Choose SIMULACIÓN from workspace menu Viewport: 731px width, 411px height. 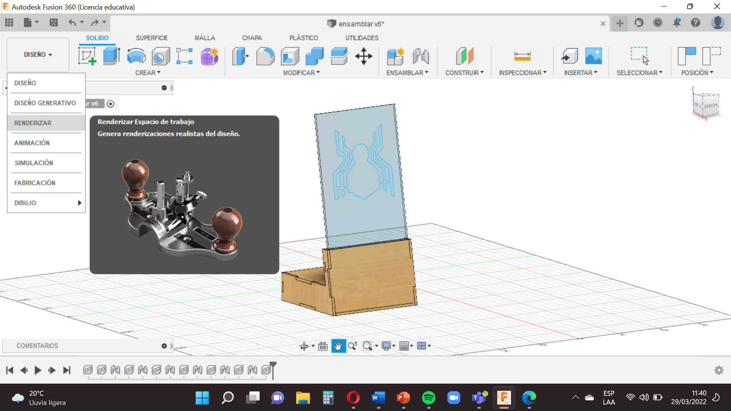pos(46,163)
